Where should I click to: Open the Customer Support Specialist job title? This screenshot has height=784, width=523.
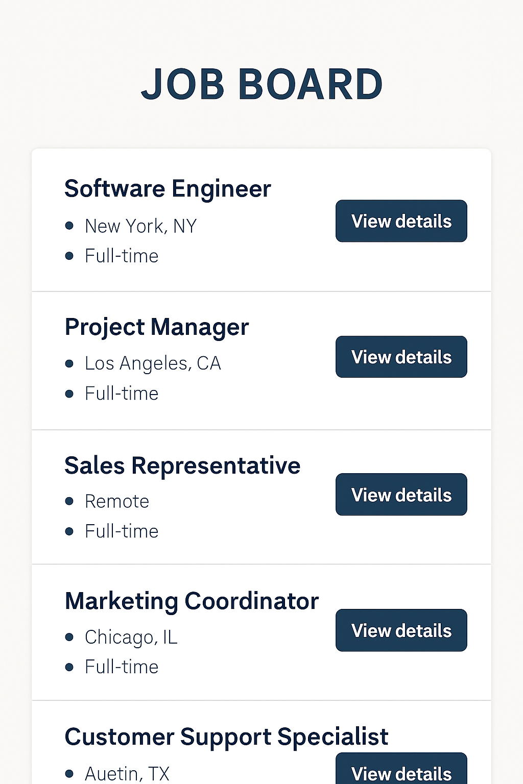click(x=226, y=737)
